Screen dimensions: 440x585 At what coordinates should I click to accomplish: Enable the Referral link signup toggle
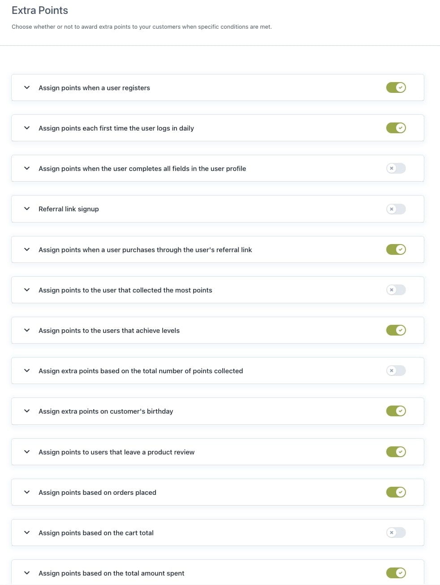396,209
